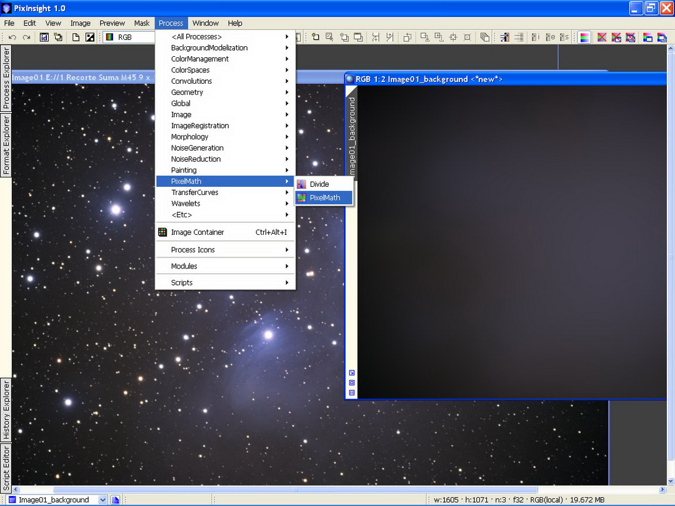The image size is (675, 506).
Task: Click the colored arrows process toolbar icon
Action: pos(505,37)
